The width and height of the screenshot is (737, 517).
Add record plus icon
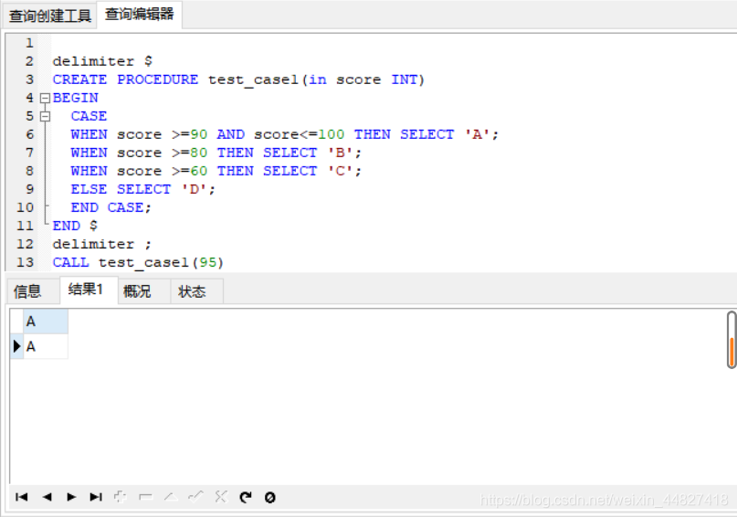tap(121, 497)
